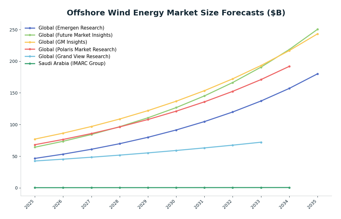
Task: Click the y-axis label 50
Action: coord(15,156)
